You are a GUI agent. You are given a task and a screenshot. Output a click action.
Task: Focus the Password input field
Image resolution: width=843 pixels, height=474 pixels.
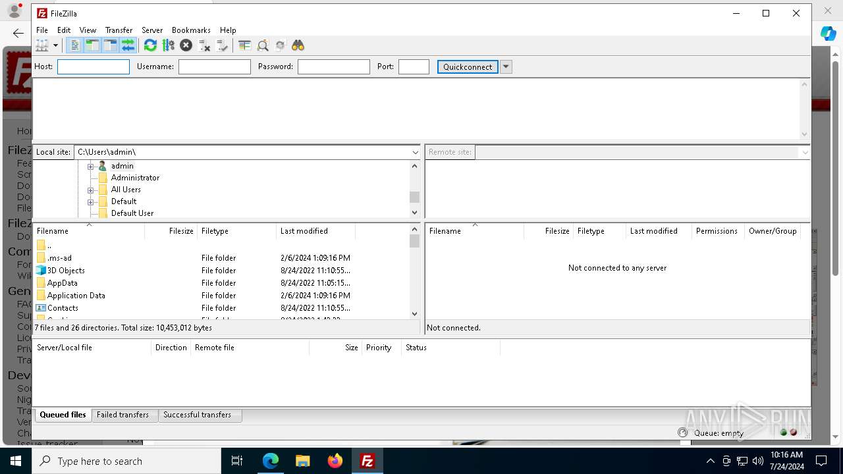(x=334, y=66)
